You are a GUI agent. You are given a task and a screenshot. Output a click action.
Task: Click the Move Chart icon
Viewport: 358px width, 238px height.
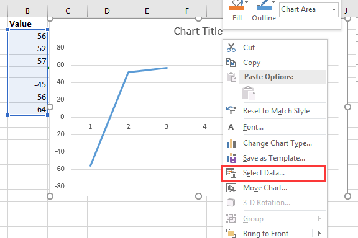click(231, 188)
